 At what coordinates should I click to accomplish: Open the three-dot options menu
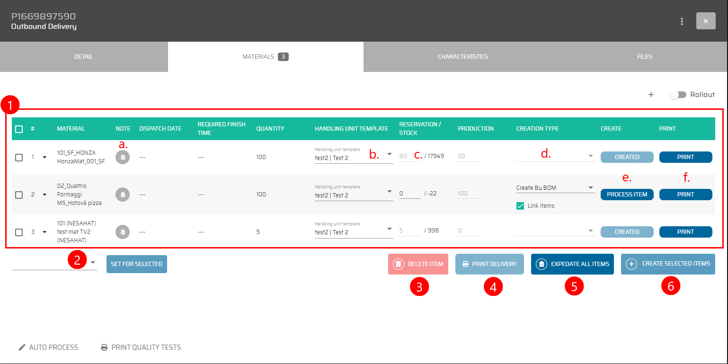(x=682, y=21)
